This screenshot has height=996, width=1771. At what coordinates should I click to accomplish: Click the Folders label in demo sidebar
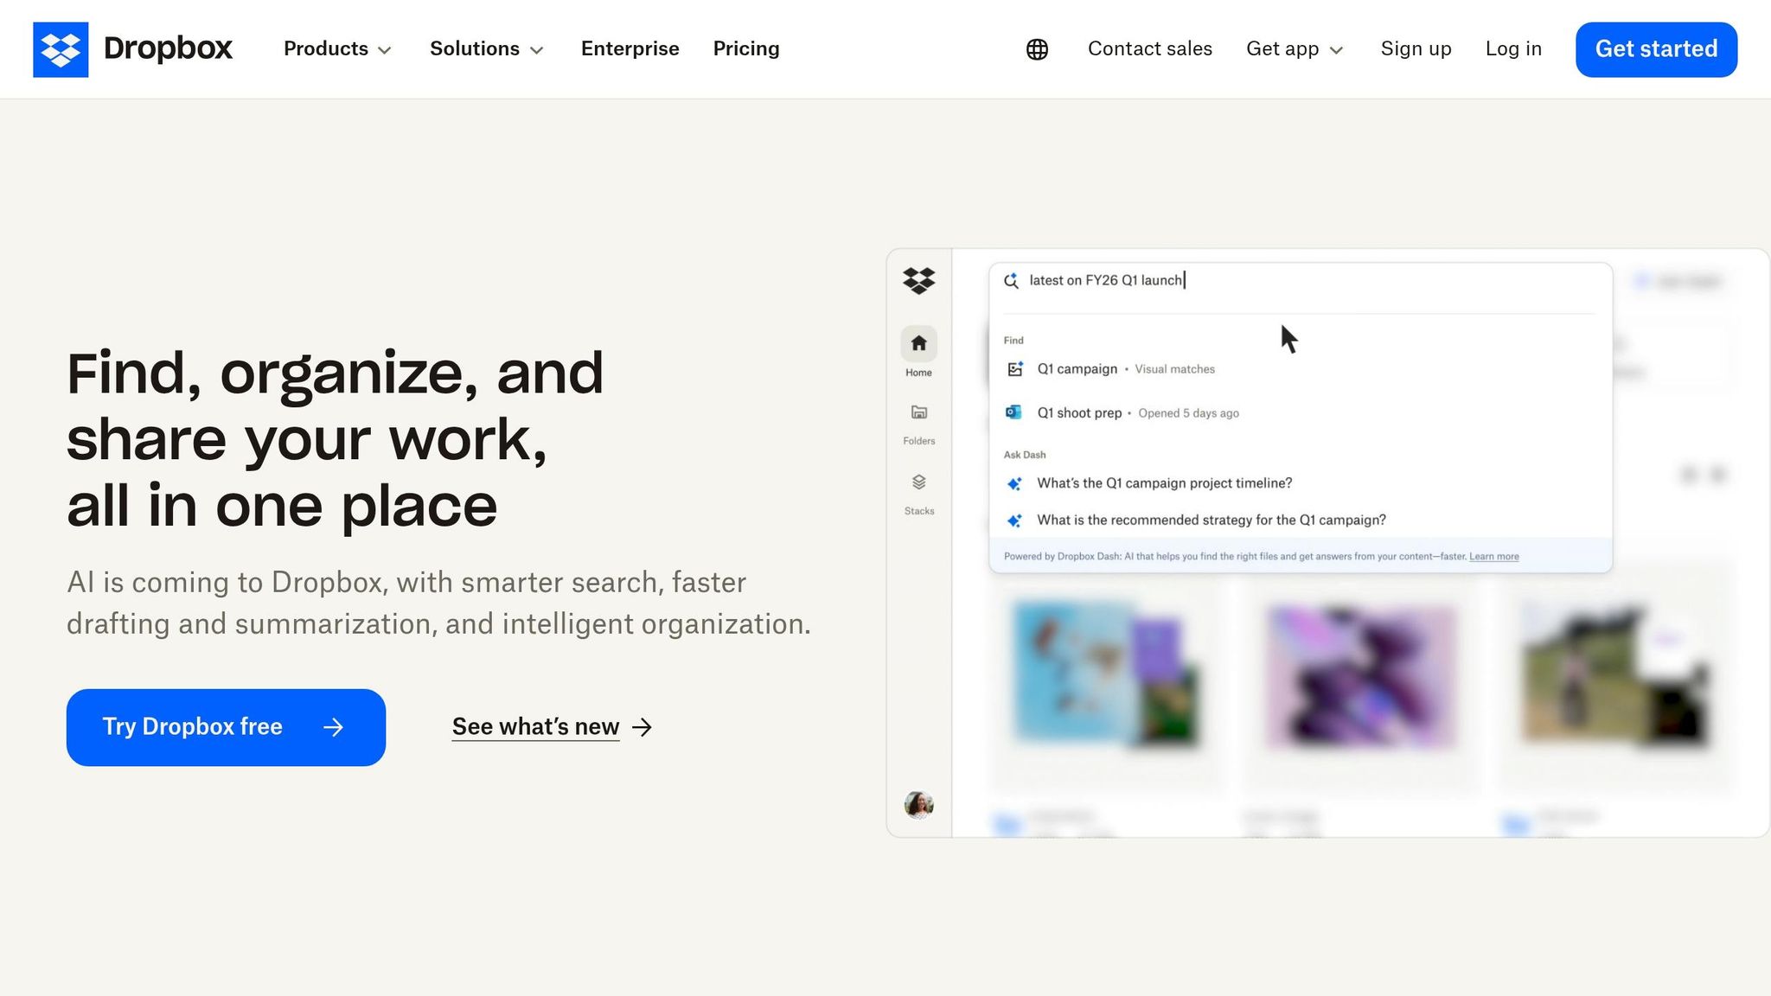point(918,441)
